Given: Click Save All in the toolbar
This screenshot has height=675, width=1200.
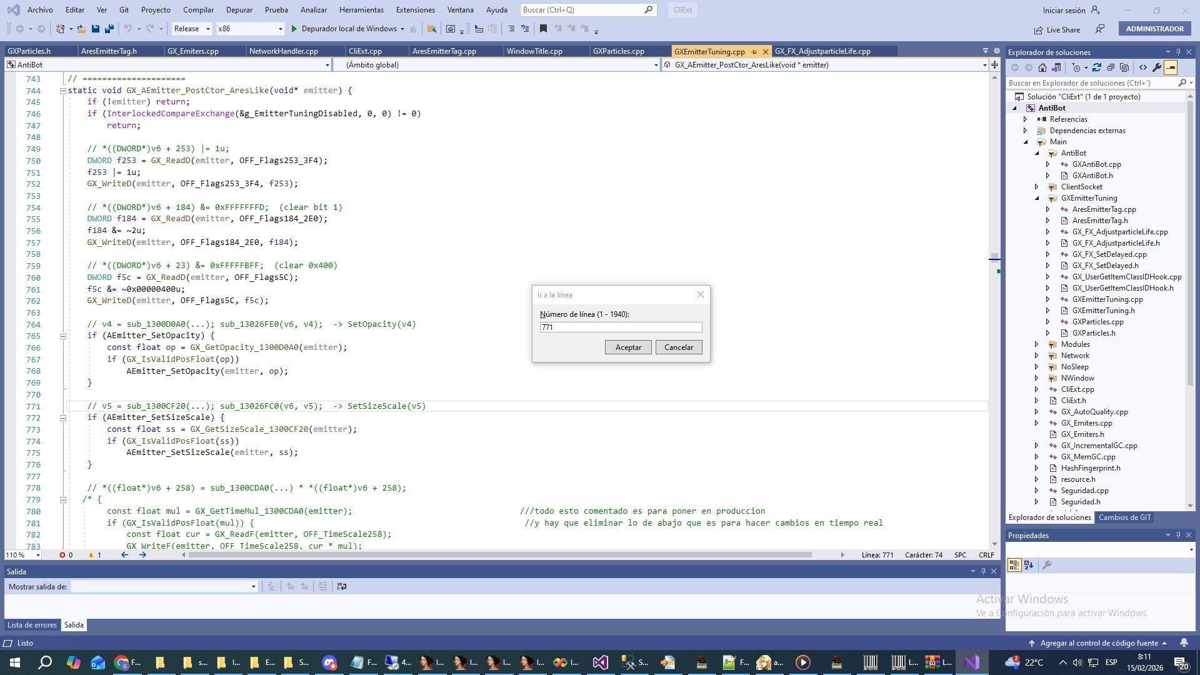Looking at the screenshot, I should [x=109, y=29].
